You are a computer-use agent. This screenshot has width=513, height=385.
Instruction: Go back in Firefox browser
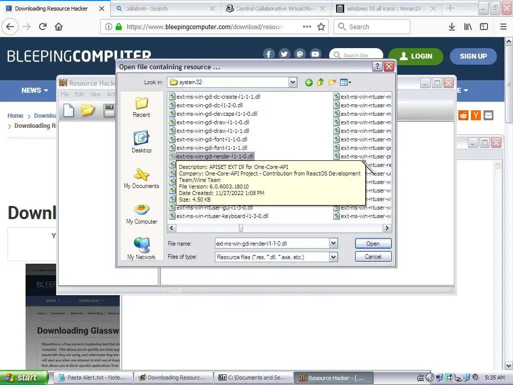(10, 27)
